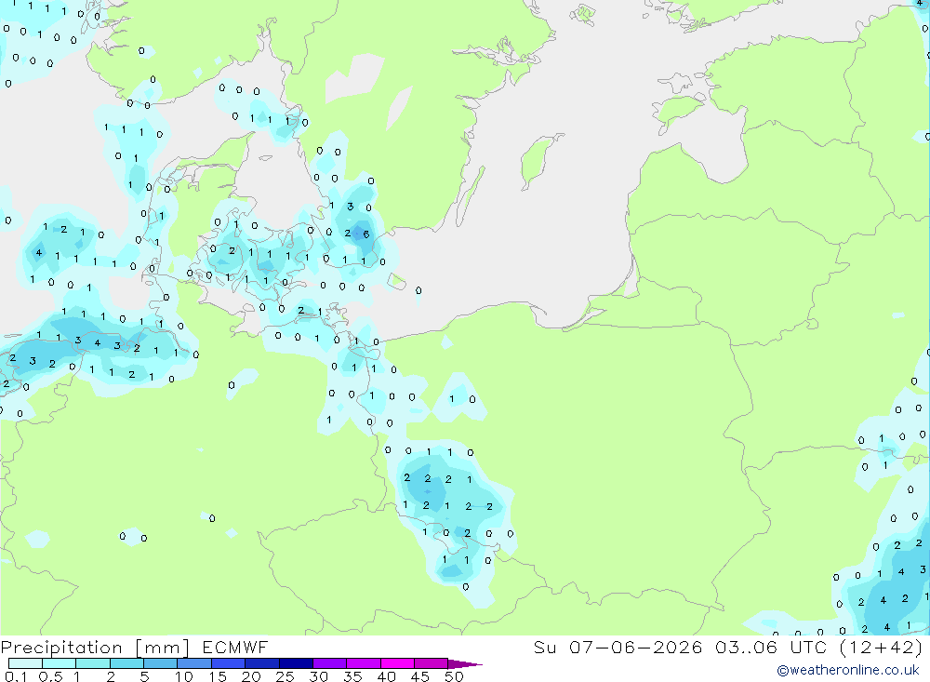Click the 0.1–0.5 mm legend color swatch
930x682 pixels.
(25, 663)
